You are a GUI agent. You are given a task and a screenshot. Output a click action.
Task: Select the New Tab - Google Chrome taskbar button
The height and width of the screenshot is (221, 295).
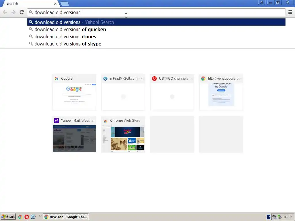66,217
